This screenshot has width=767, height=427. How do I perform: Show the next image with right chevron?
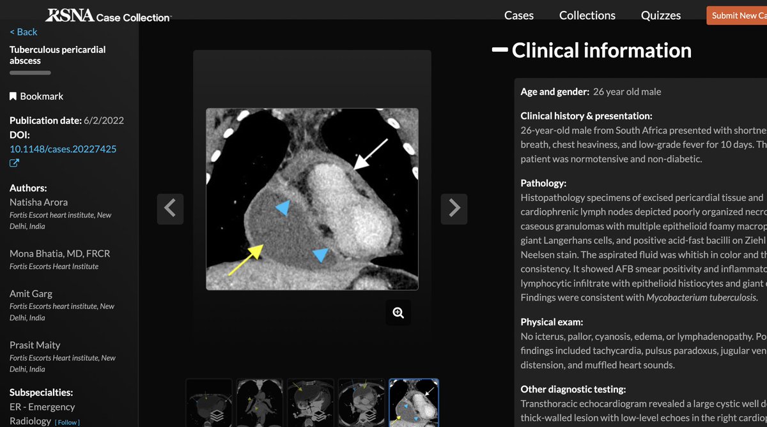point(454,208)
